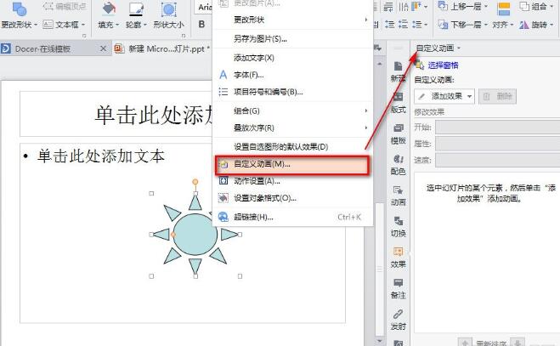
Task: Select the sun shape on slide
Action: click(x=195, y=235)
